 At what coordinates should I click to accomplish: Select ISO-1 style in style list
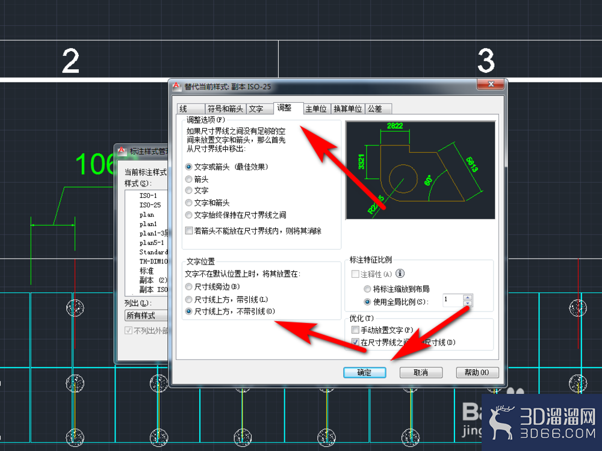[x=148, y=195]
